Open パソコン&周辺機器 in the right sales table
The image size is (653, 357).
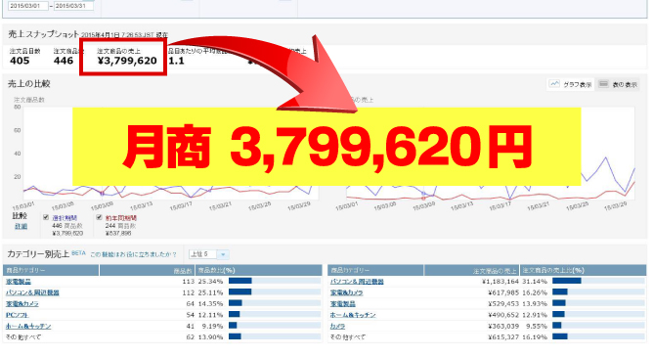tap(357, 282)
